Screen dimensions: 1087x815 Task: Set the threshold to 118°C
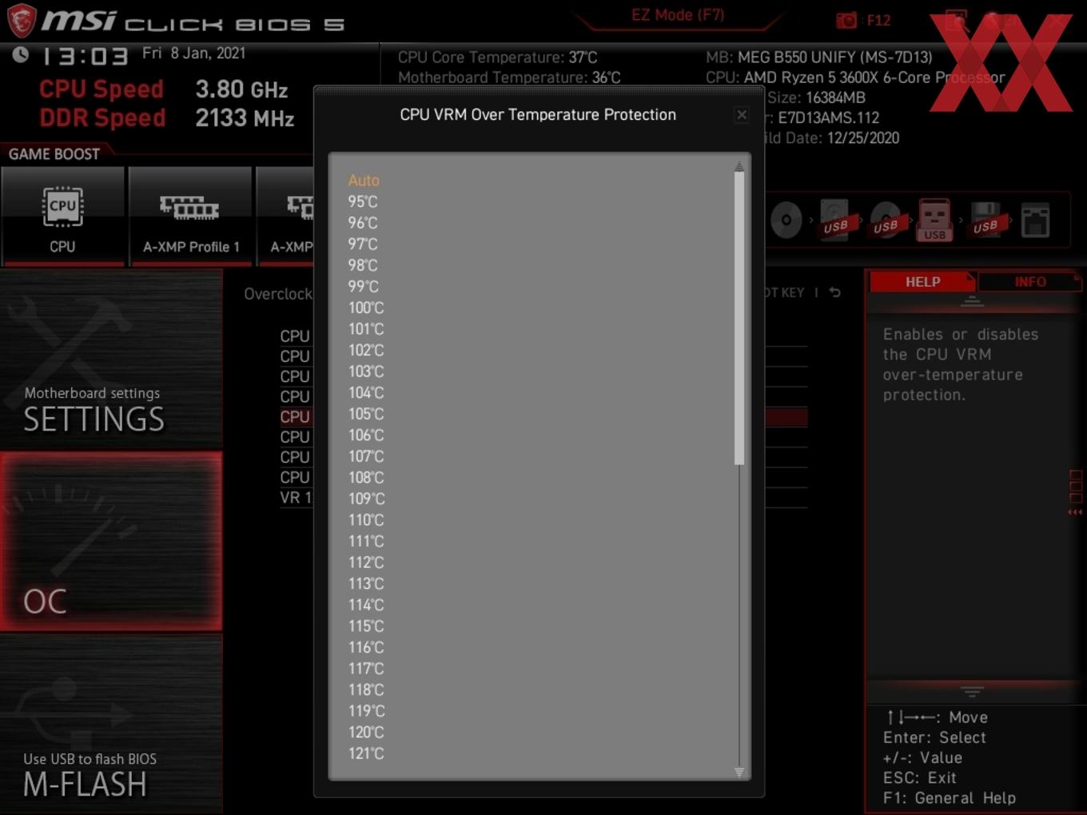pos(366,690)
